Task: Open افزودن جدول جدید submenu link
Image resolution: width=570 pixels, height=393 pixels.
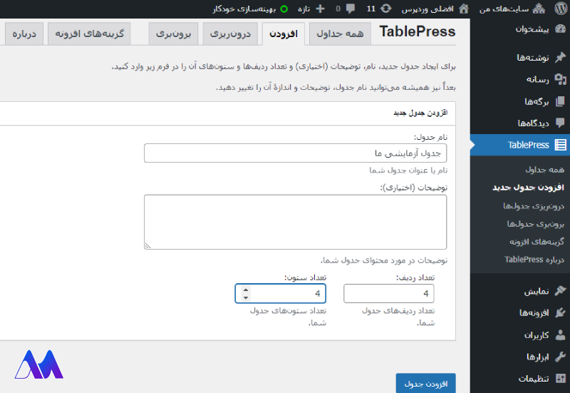Action: 528,188
